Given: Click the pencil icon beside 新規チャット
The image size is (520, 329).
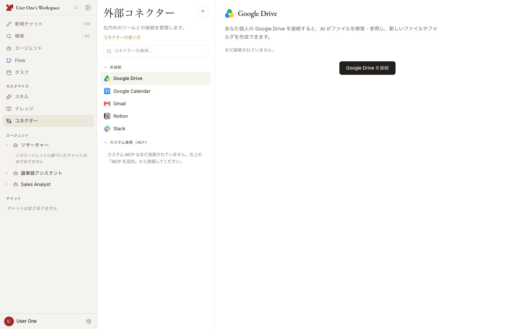Looking at the screenshot, I should [x=9, y=24].
